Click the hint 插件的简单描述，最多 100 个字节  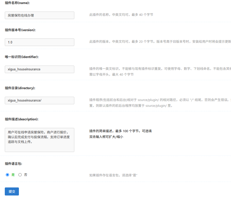point(120,131)
